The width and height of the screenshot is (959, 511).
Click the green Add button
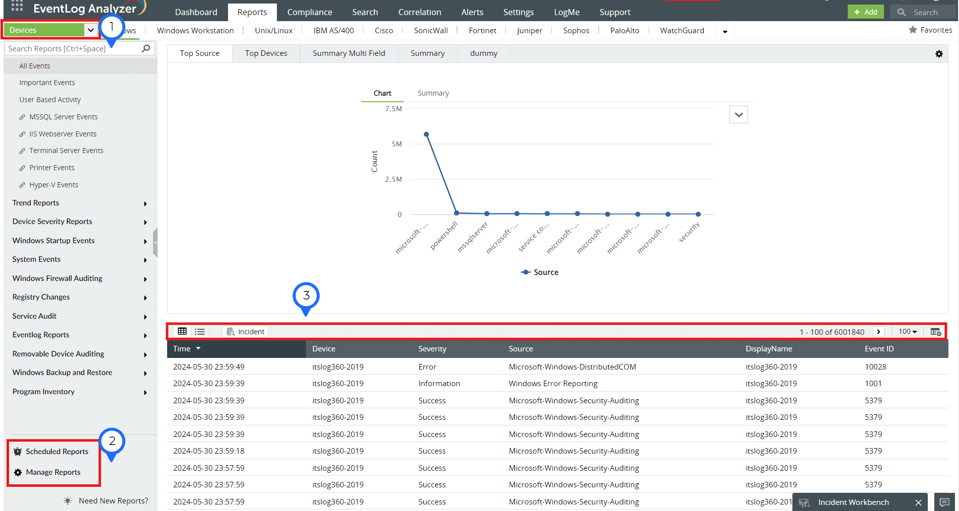[x=865, y=12]
